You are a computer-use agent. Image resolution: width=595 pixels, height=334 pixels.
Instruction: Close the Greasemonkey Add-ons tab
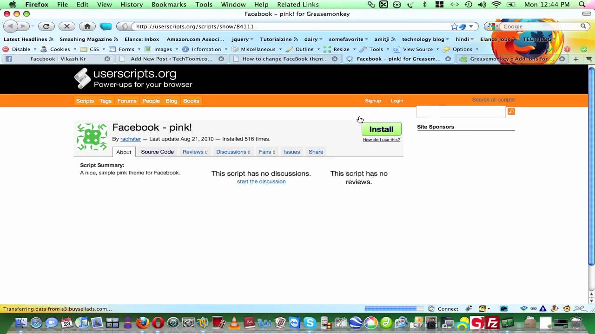[562, 59]
